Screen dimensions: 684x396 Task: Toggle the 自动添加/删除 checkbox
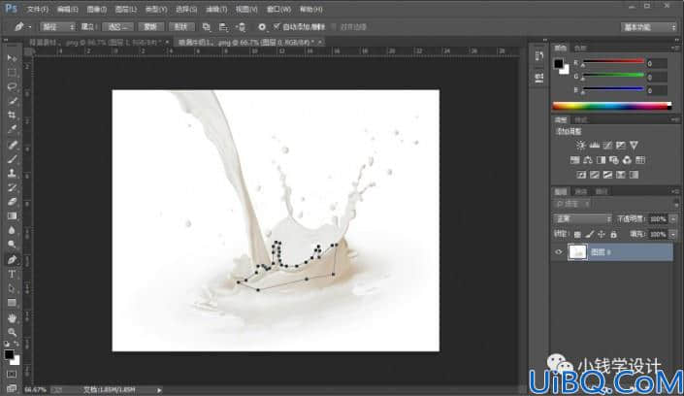coord(277,26)
